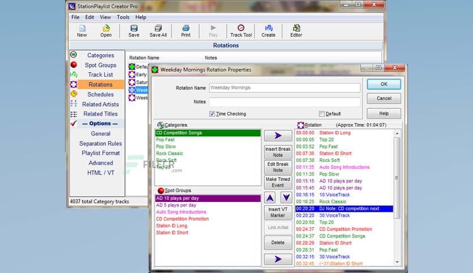Click the Related Titles sidebar icon
The image size is (473, 273).
74,114
